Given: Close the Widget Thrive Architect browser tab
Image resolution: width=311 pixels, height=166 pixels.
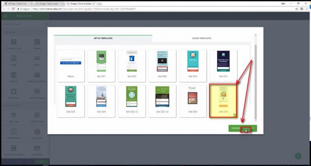Looking at the screenshot, I should click(93, 4).
